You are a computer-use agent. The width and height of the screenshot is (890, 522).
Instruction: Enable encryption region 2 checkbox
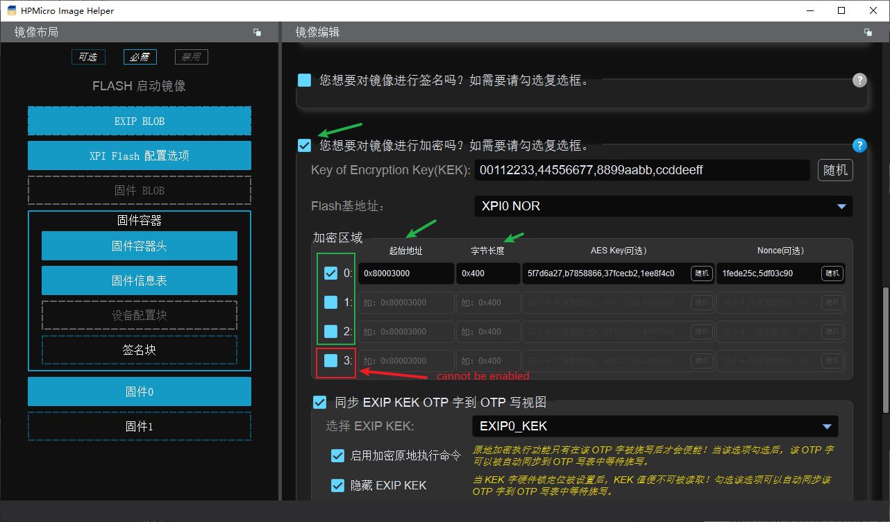(330, 331)
